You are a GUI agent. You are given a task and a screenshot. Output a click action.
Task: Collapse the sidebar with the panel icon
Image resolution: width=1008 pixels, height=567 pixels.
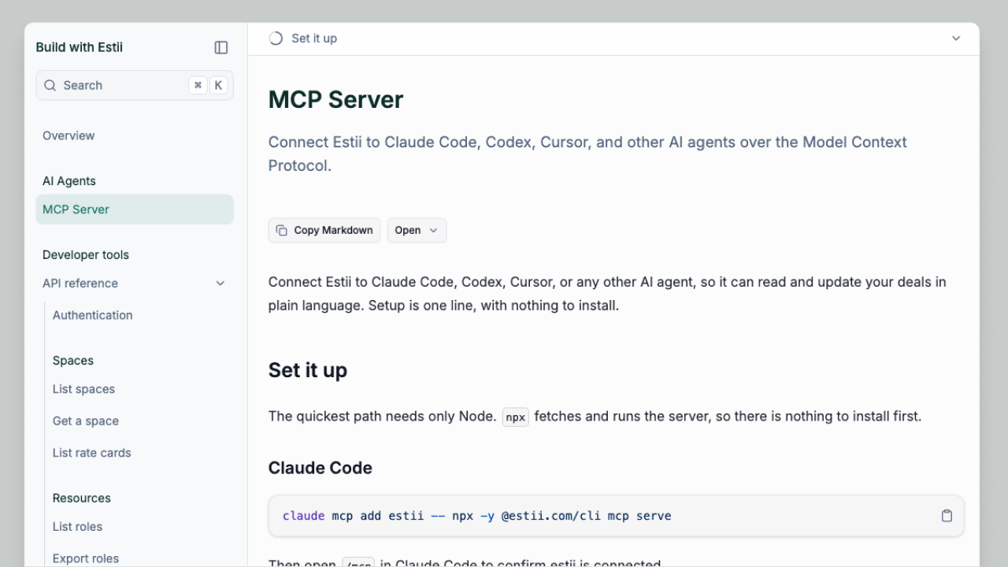(x=221, y=47)
